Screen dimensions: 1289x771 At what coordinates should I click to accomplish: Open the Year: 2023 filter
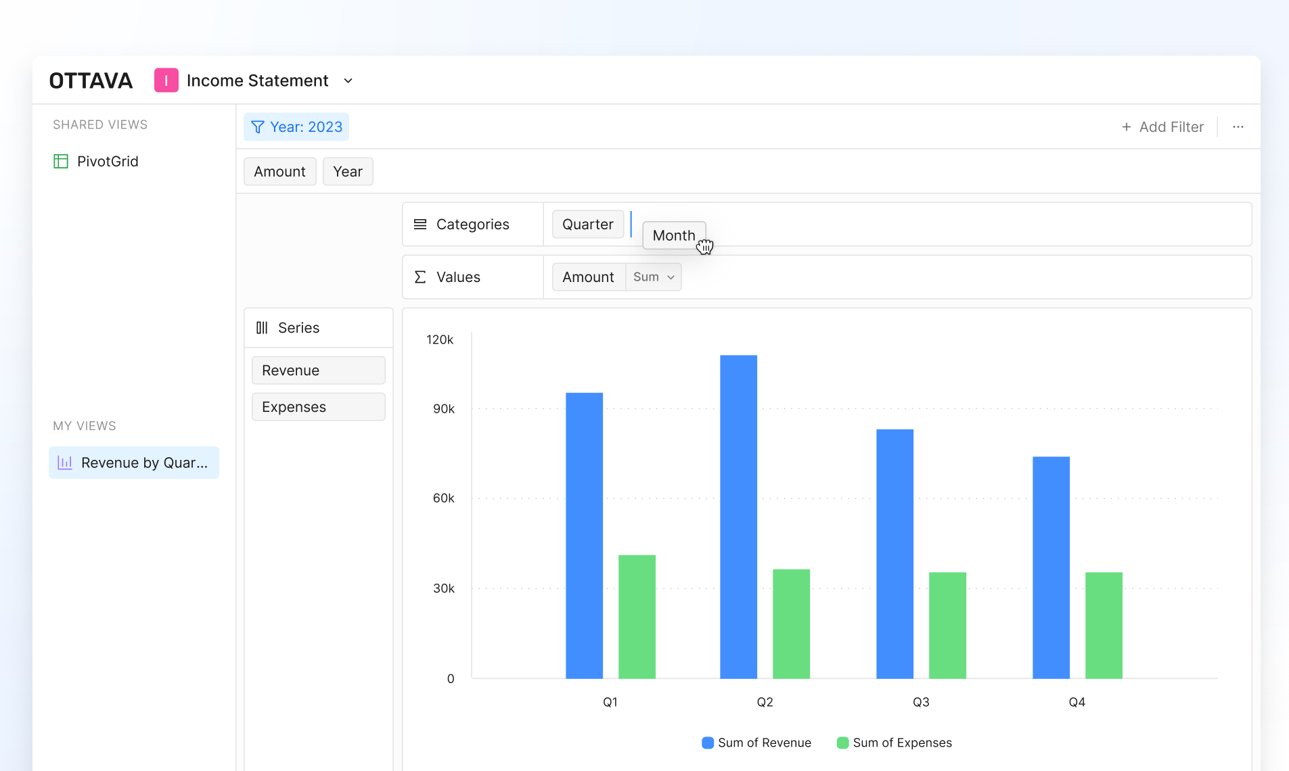pyautogui.click(x=296, y=127)
